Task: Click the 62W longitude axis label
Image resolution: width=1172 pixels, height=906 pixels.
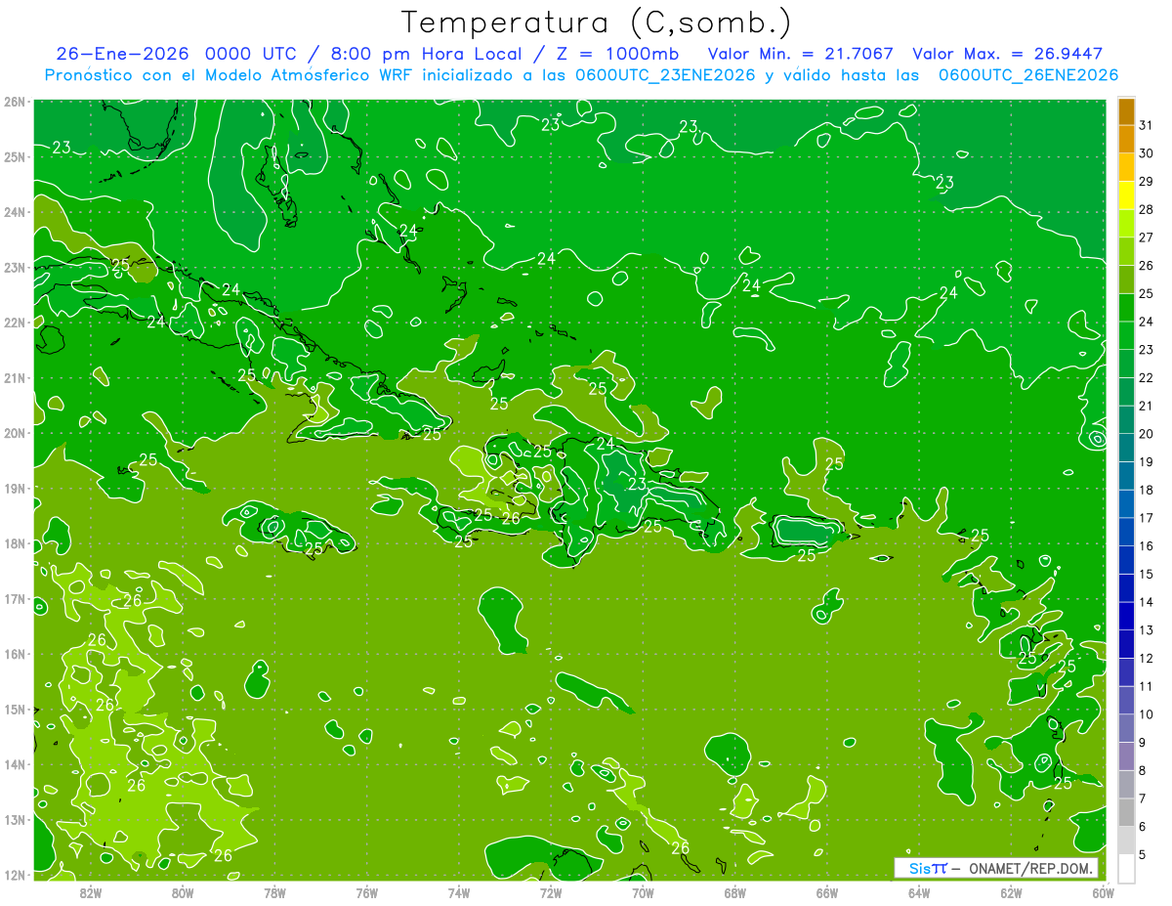Action: click(x=1011, y=892)
